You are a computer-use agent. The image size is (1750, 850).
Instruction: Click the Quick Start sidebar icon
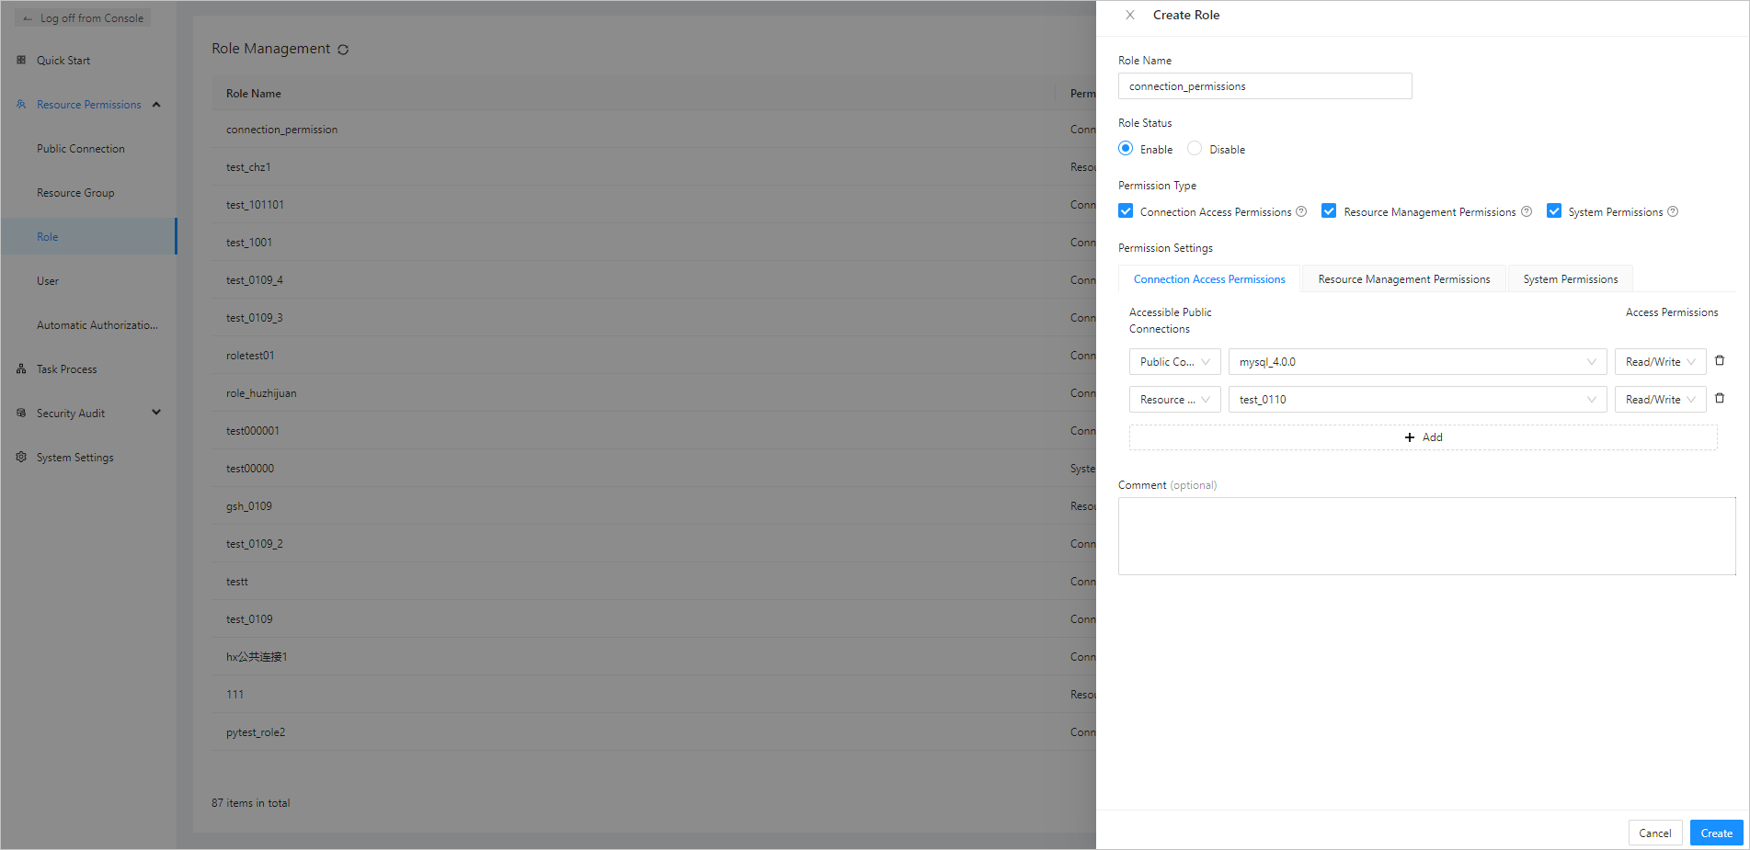[x=21, y=61]
